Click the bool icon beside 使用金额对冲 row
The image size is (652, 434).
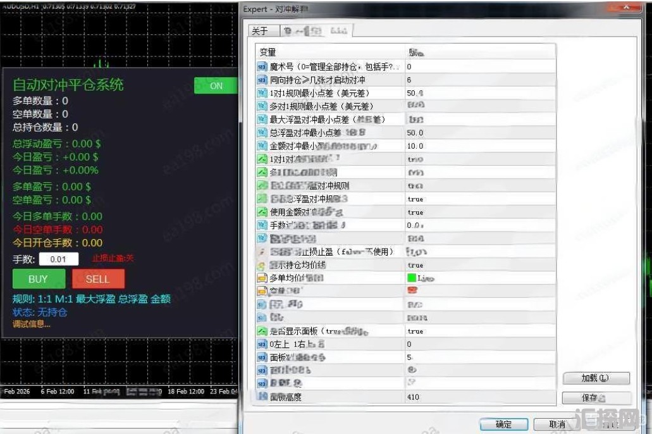click(x=262, y=212)
